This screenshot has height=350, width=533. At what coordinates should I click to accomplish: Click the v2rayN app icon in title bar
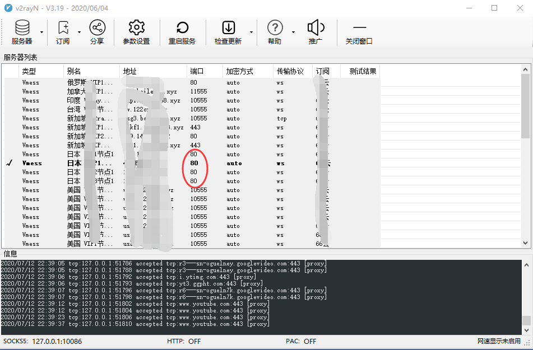pos(8,8)
